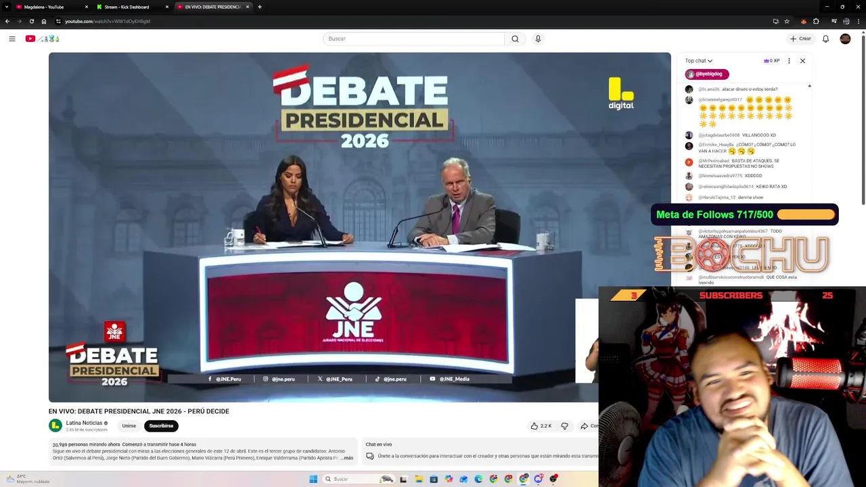Viewport: 866px width, 487px height.
Task: Click the Suscribirse button
Action: coord(161,426)
